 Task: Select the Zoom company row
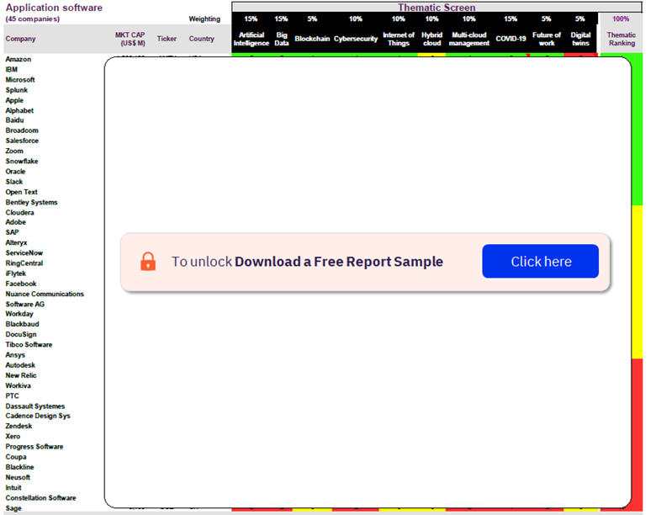14,151
